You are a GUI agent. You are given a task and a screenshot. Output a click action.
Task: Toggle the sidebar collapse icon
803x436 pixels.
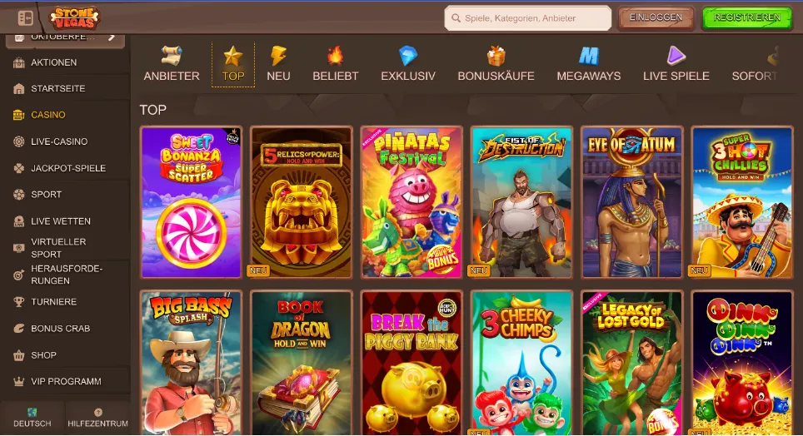point(25,18)
